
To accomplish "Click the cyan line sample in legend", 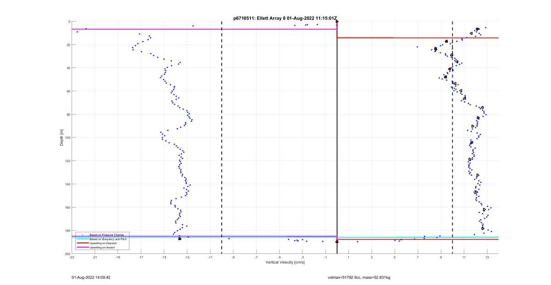I will pyautogui.click(x=82, y=239).
